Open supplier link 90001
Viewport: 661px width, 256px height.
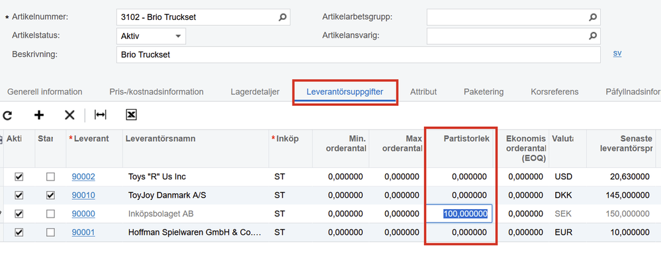click(x=83, y=232)
